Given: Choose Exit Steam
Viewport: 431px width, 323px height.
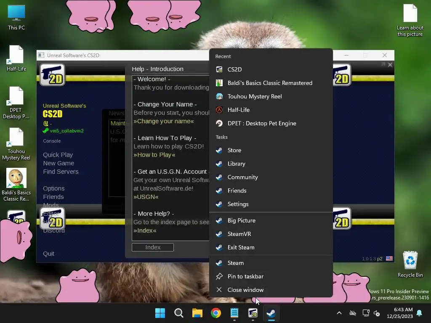Looking at the screenshot, I should [271, 247].
